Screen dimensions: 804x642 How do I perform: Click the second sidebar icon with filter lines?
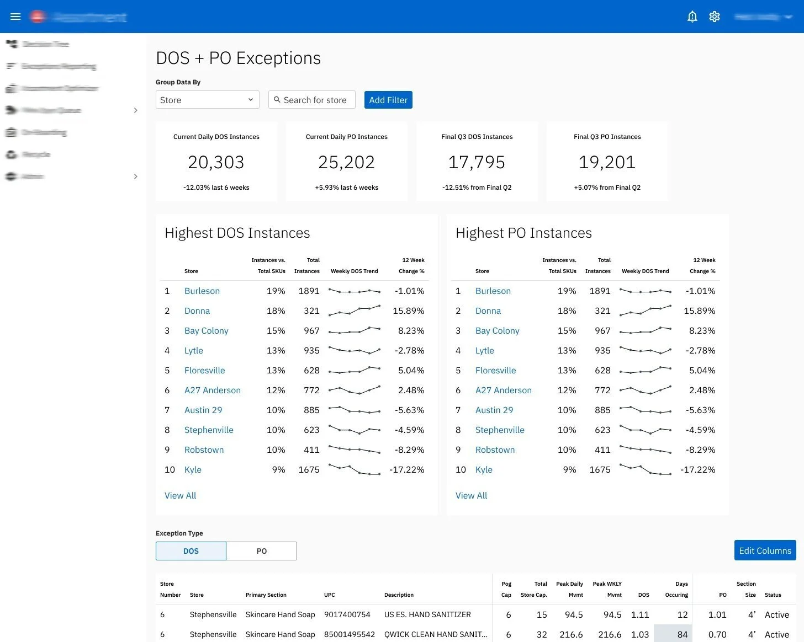[x=12, y=66]
